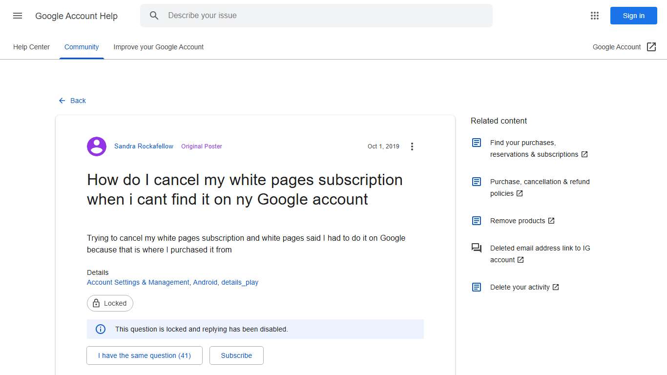Click Sandra Rockafellow's avatar

[96, 146]
